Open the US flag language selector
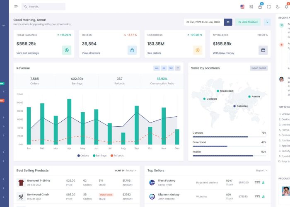Image resolution: width=290 pixels, height=207 pixels. (242, 7)
